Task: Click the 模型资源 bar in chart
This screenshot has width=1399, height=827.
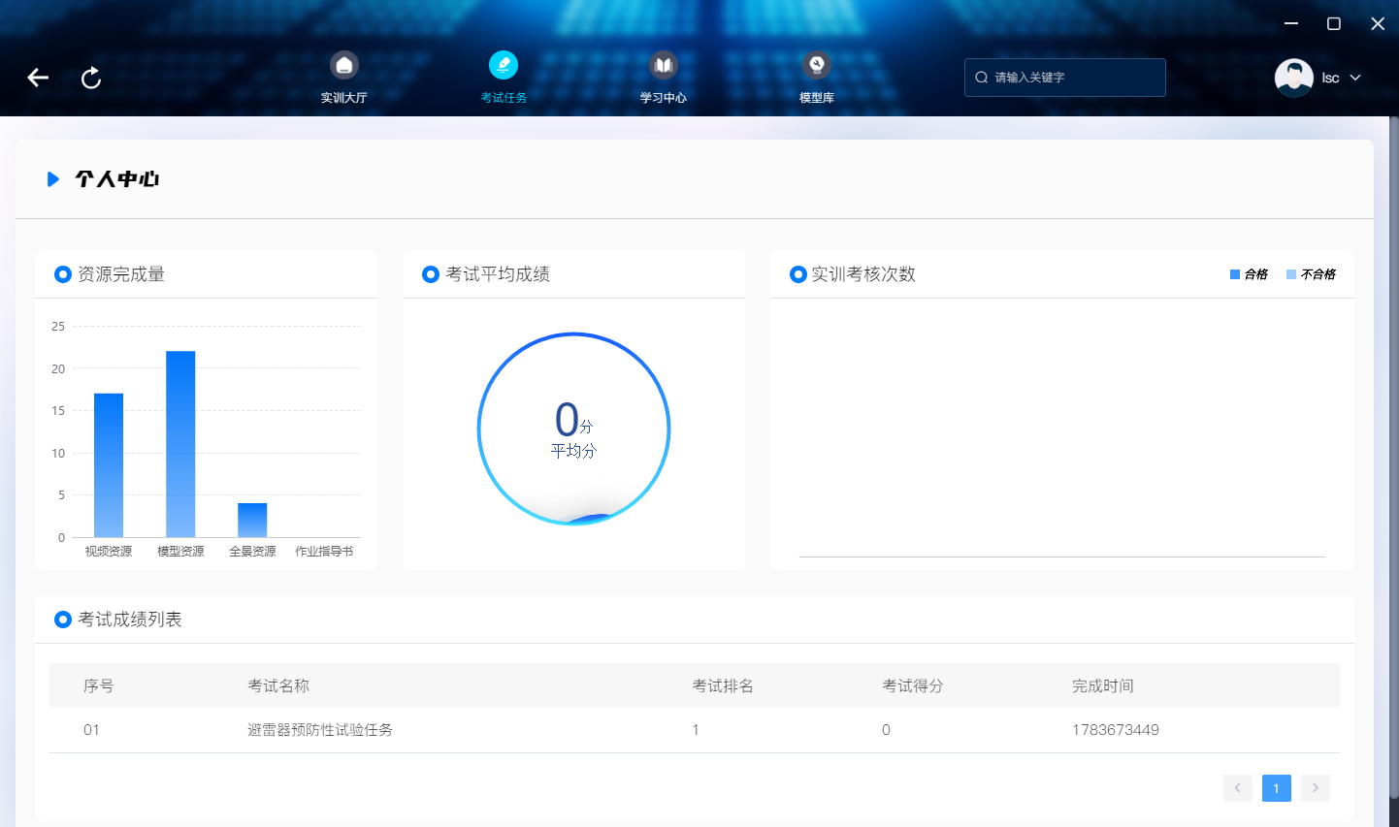Action: point(180,444)
